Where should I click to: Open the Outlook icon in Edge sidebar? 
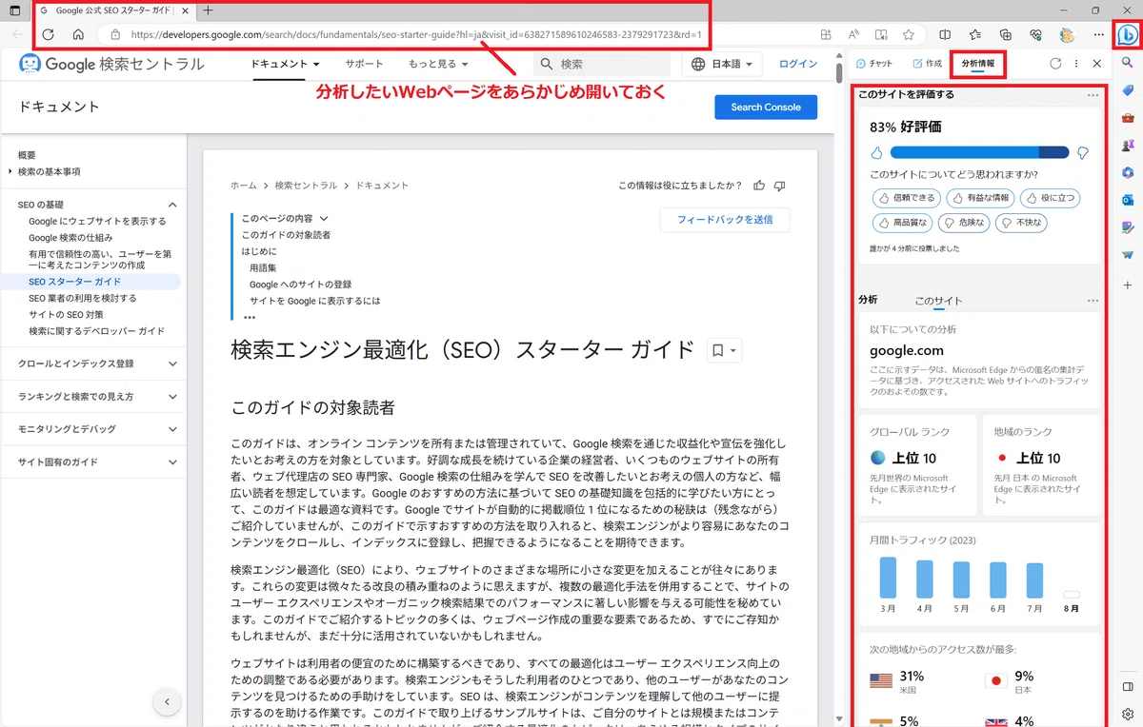(1128, 200)
